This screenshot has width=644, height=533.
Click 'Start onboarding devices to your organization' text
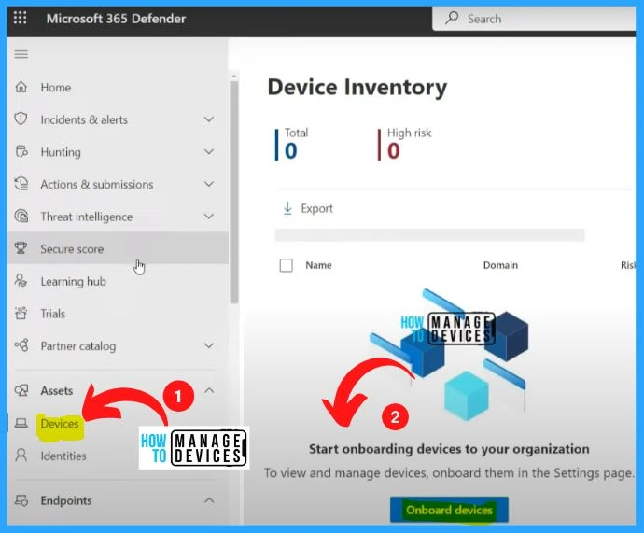tap(449, 449)
